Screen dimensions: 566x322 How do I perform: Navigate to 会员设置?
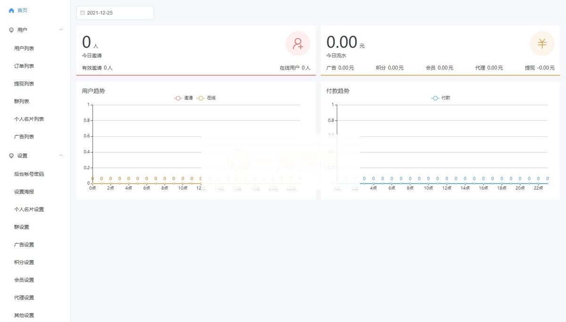pyautogui.click(x=24, y=280)
